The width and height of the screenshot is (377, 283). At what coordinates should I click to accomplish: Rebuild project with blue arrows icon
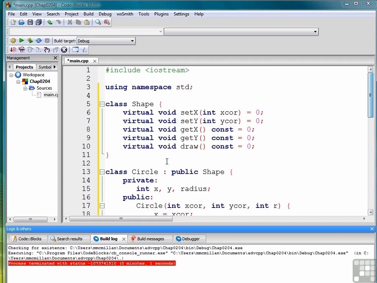click(38, 40)
